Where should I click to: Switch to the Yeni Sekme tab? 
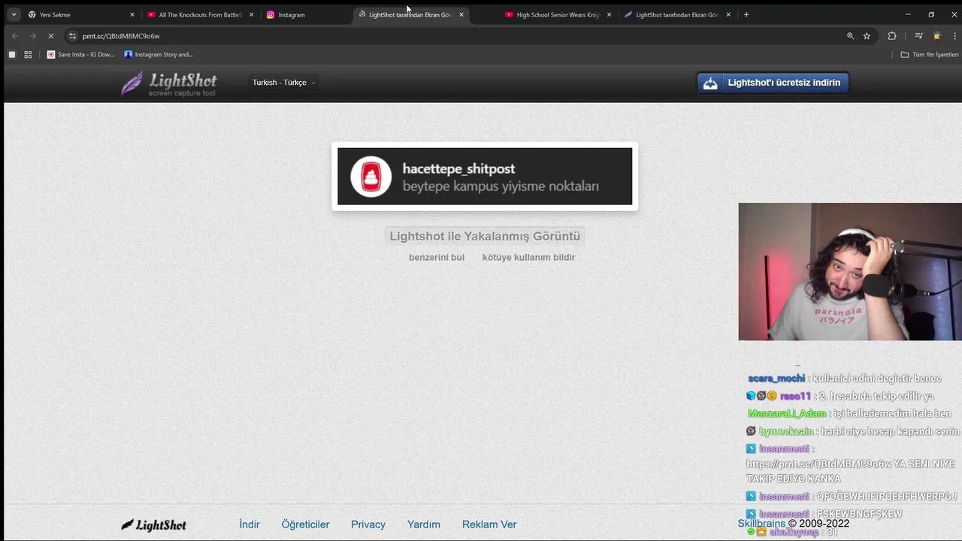(x=81, y=14)
